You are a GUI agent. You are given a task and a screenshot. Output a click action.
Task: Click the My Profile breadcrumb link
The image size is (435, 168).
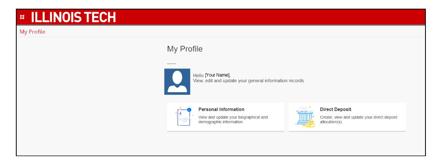click(x=32, y=32)
